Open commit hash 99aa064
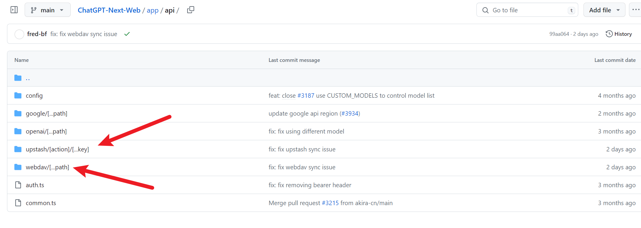641x228 pixels. coord(559,34)
